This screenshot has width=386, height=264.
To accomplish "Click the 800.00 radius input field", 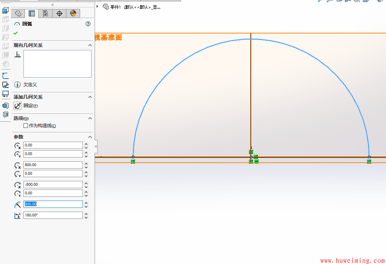I will pyautogui.click(x=52, y=204).
